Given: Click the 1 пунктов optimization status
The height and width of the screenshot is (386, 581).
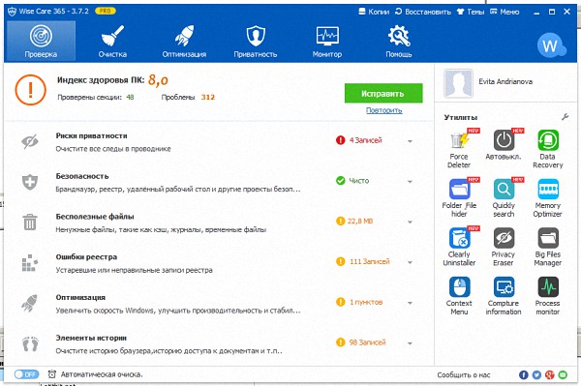Looking at the screenshot, I should coord(366,303).
